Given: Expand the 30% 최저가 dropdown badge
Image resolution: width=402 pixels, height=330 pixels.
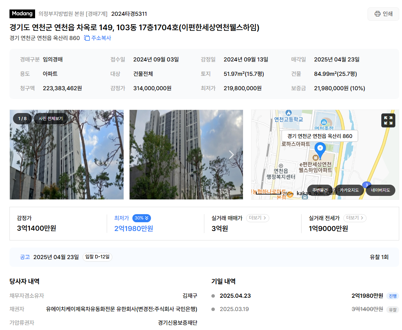Looking at the screenshot, I should [141, 218].
